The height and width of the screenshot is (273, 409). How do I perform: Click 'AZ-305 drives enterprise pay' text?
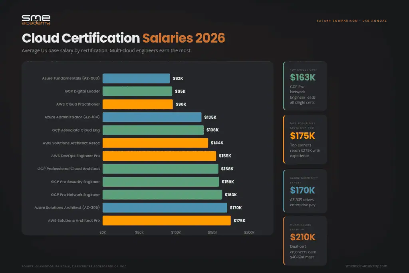coord(303,202)
